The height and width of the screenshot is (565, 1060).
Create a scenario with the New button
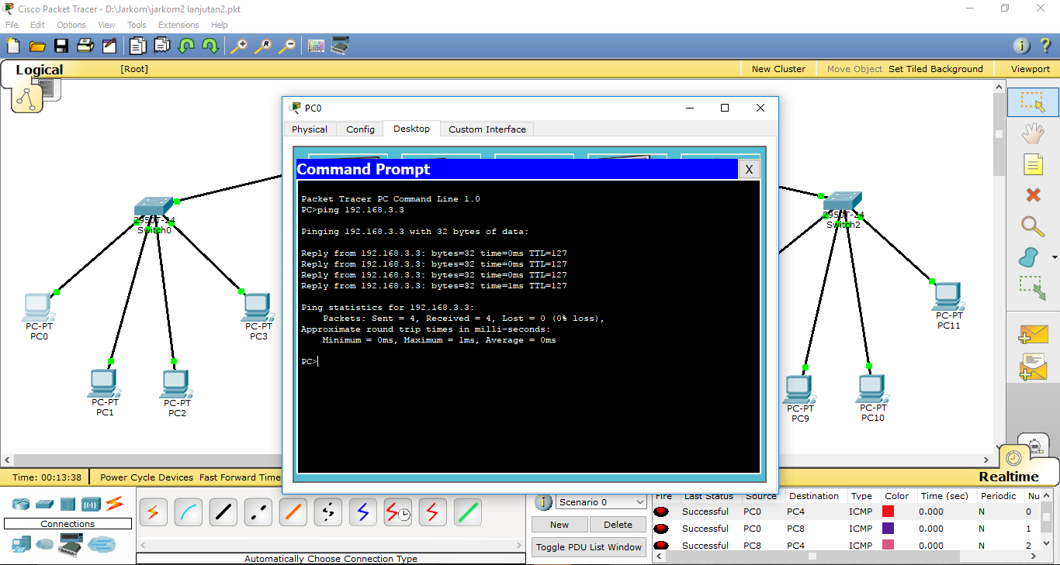[559, 525]
